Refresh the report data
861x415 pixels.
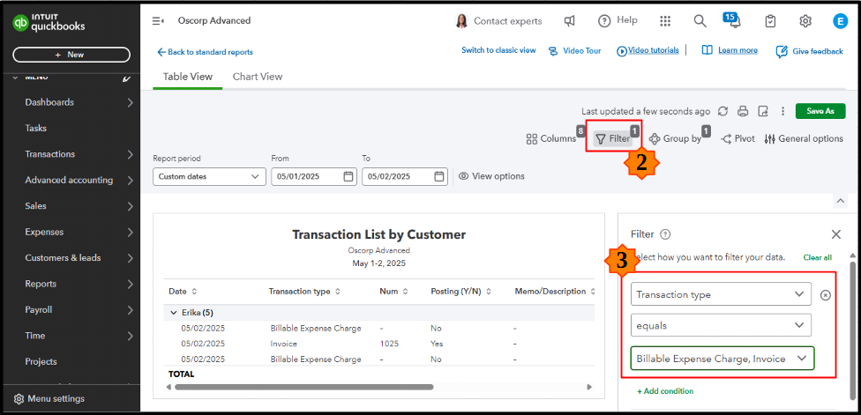pos(722,111)
